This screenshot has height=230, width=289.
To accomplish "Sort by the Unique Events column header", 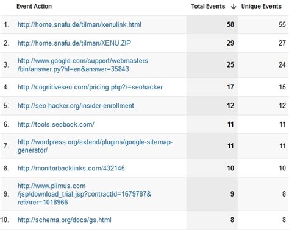I will coord(261,6).
